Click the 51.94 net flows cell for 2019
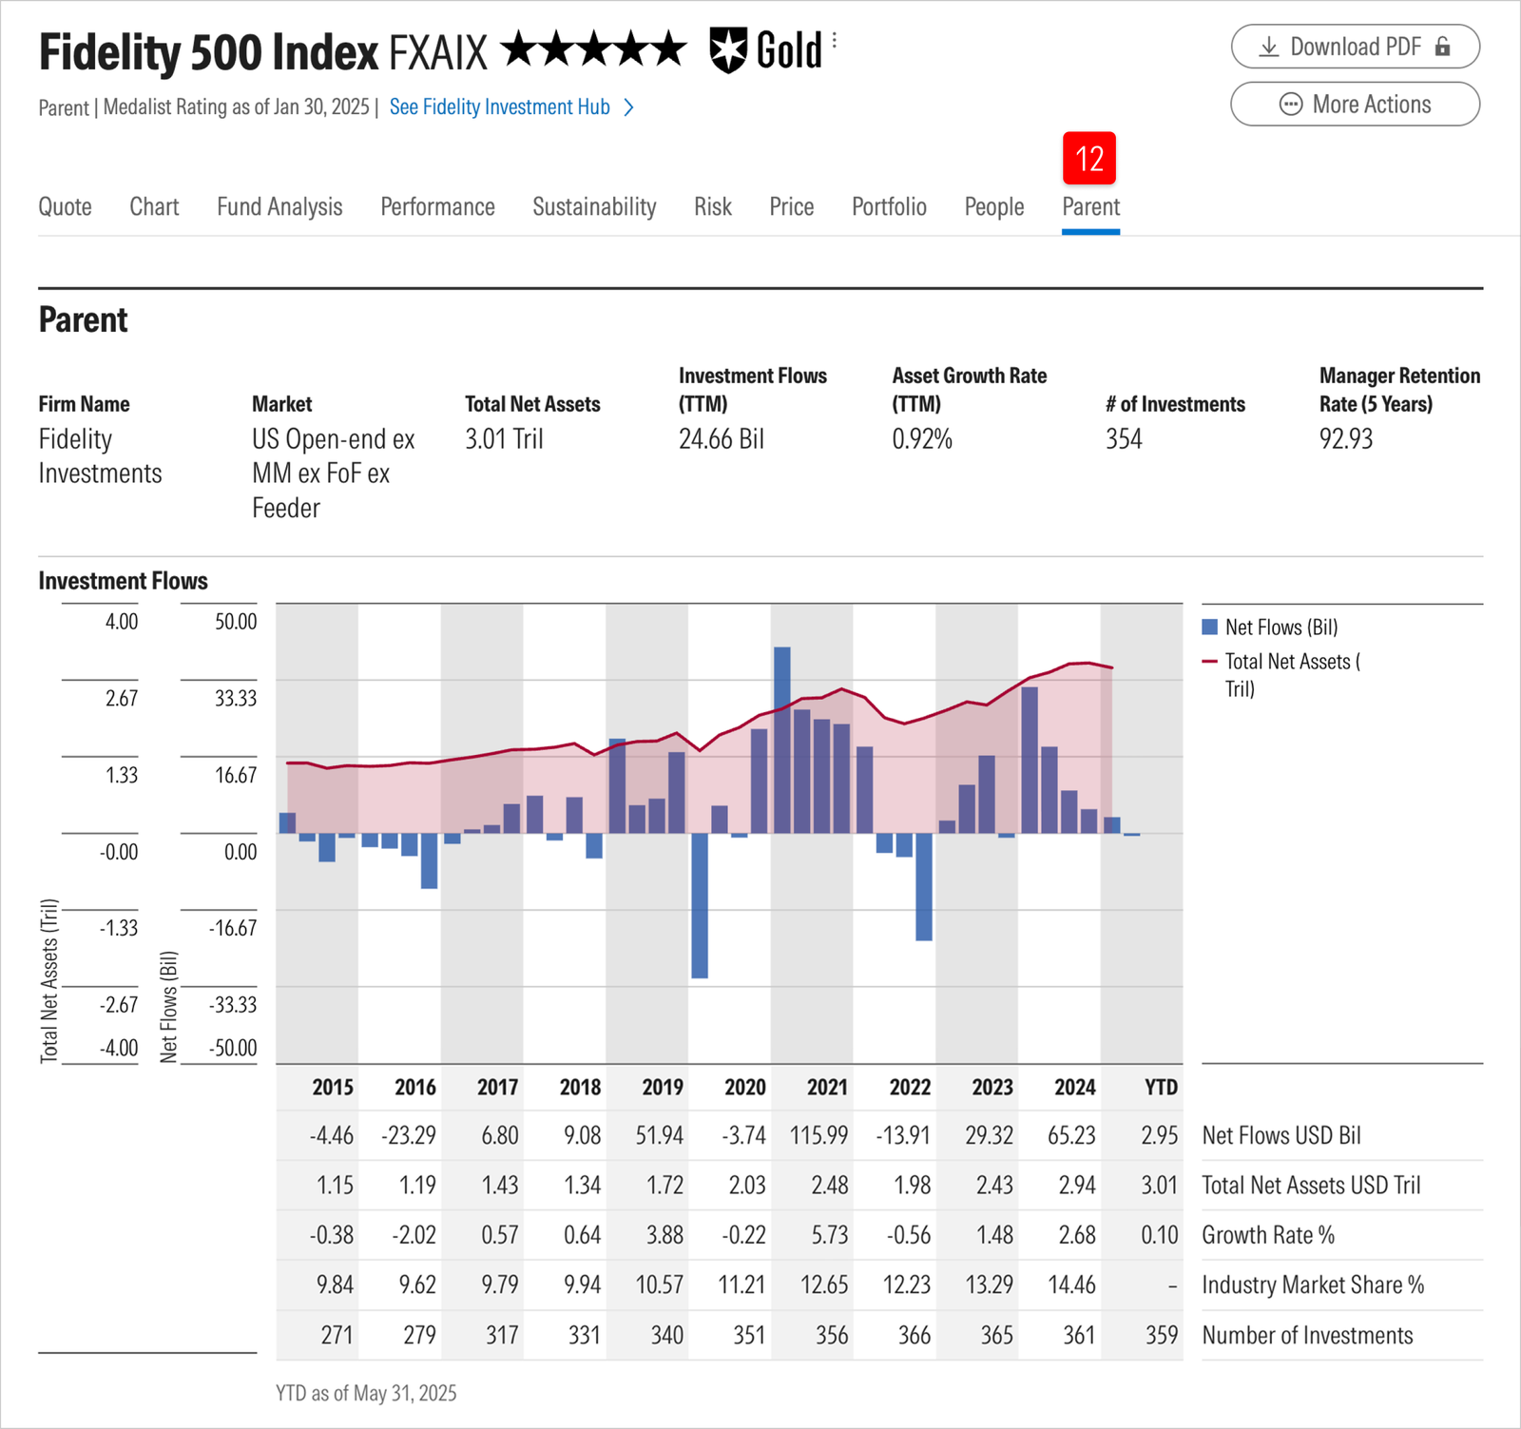Screen dimensions: 1521x1429 [660, 1135]
